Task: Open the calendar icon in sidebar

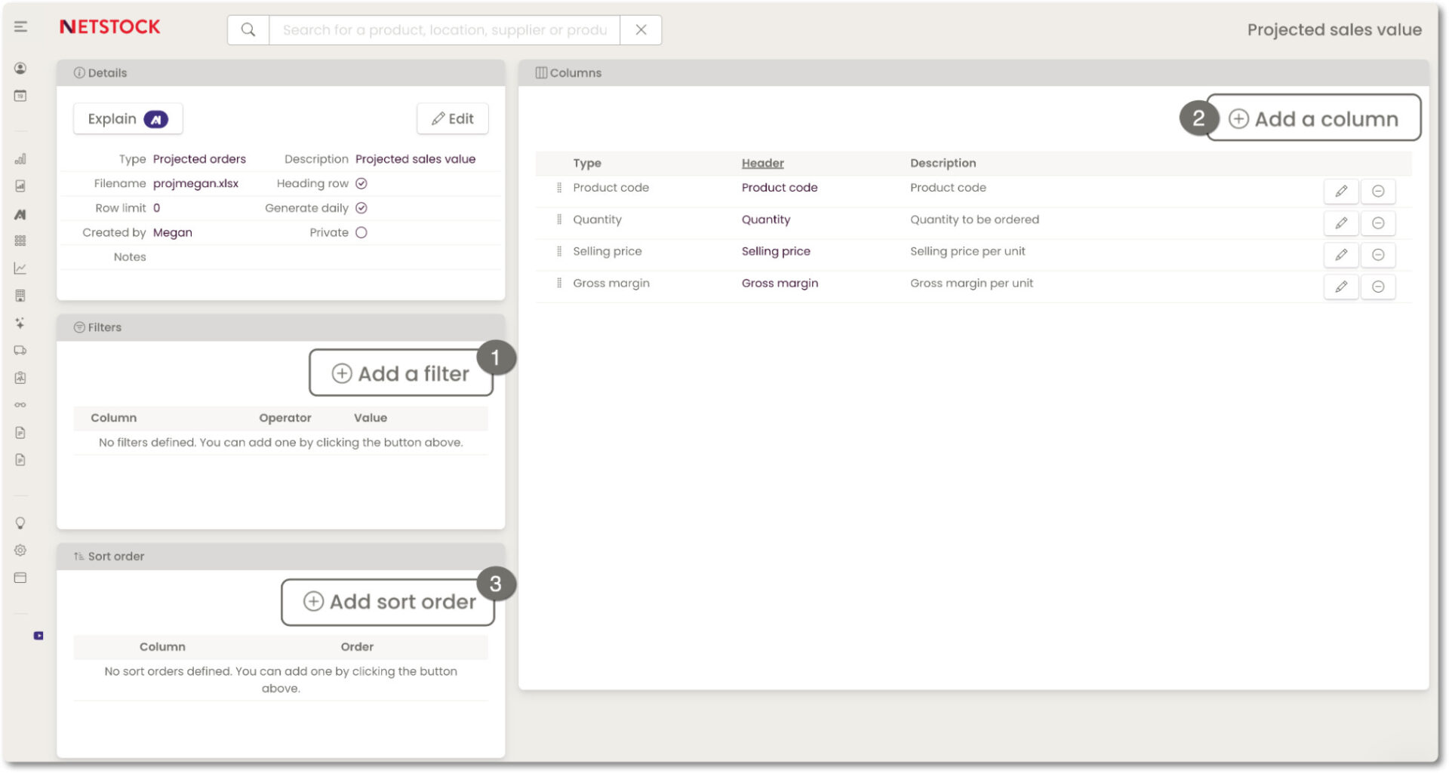Action: (20, 96)
